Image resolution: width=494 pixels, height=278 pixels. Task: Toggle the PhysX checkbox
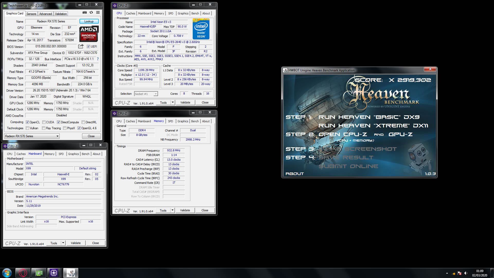65,128
